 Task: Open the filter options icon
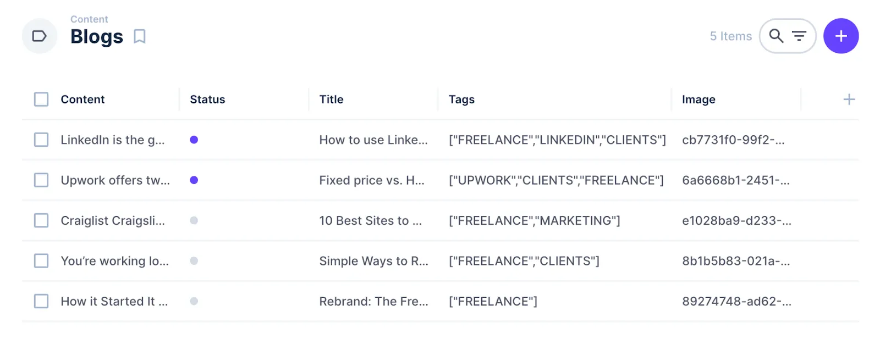coord(799,36)
